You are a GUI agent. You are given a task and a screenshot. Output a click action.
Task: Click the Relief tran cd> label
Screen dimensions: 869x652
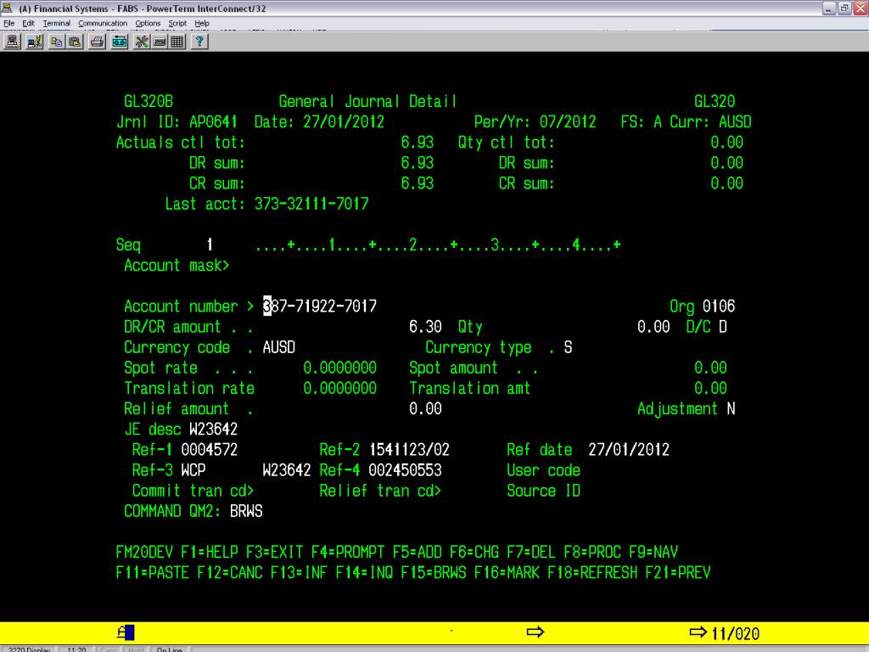[x=380, y=491]
